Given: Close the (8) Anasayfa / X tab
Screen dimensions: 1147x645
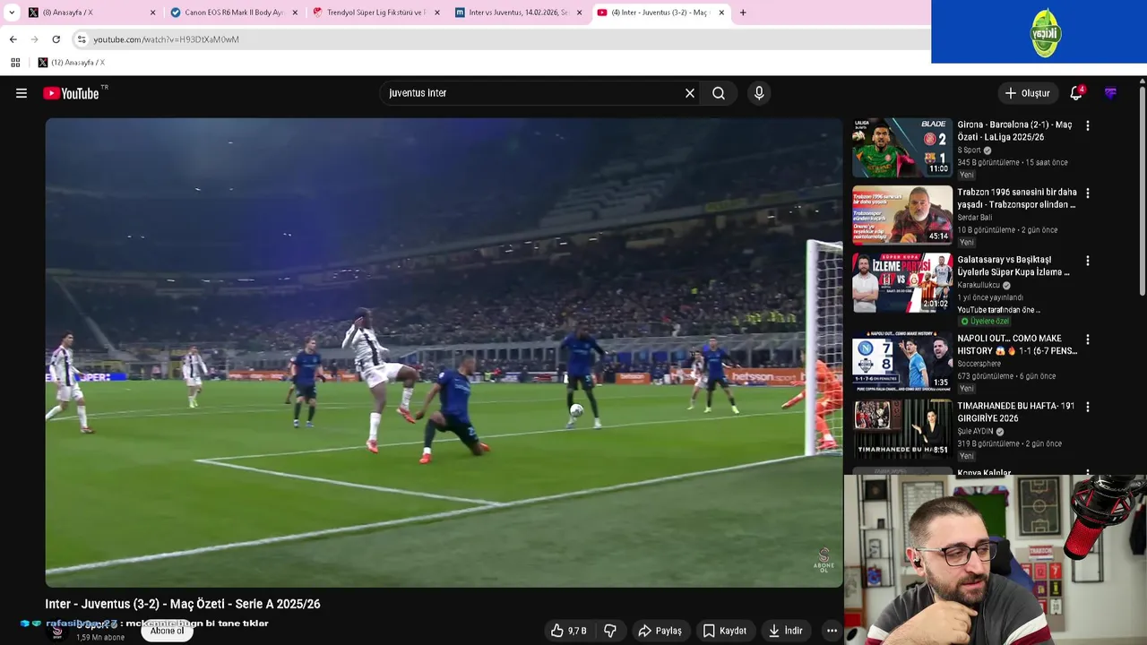Looking at the screenshot, I should (x=152, y=13).
